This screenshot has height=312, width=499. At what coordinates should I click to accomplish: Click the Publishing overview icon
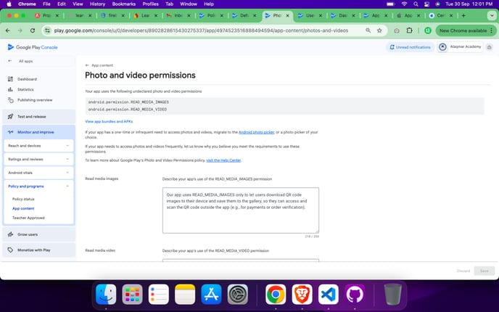point(10,99)
